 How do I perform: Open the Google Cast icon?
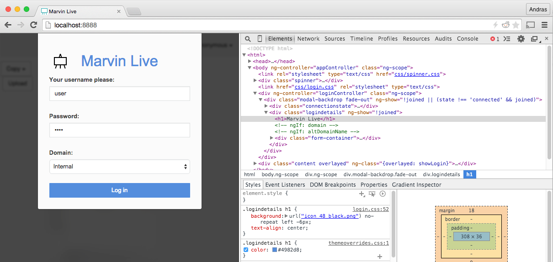[x=530, y=25]
